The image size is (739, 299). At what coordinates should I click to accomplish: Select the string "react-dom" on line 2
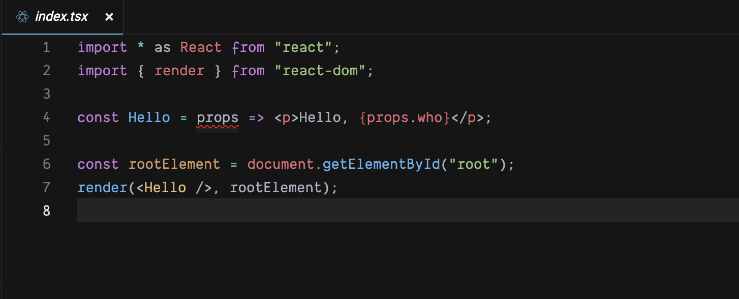point(324,71)
